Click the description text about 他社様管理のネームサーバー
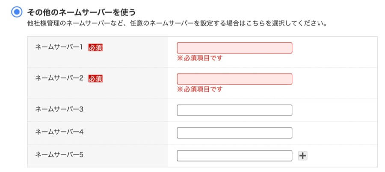385x172 pixels. [x=177, y=23]
